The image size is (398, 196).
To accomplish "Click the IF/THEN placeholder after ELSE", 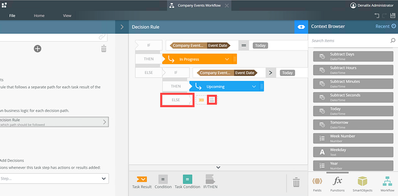I will tap(212, 100).
